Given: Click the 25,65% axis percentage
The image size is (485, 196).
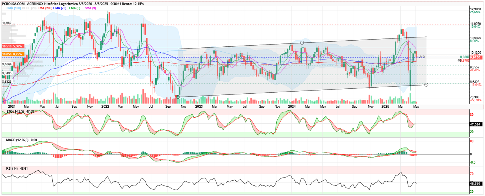Looking at the screenshot, I should click(x=475, y=12).
